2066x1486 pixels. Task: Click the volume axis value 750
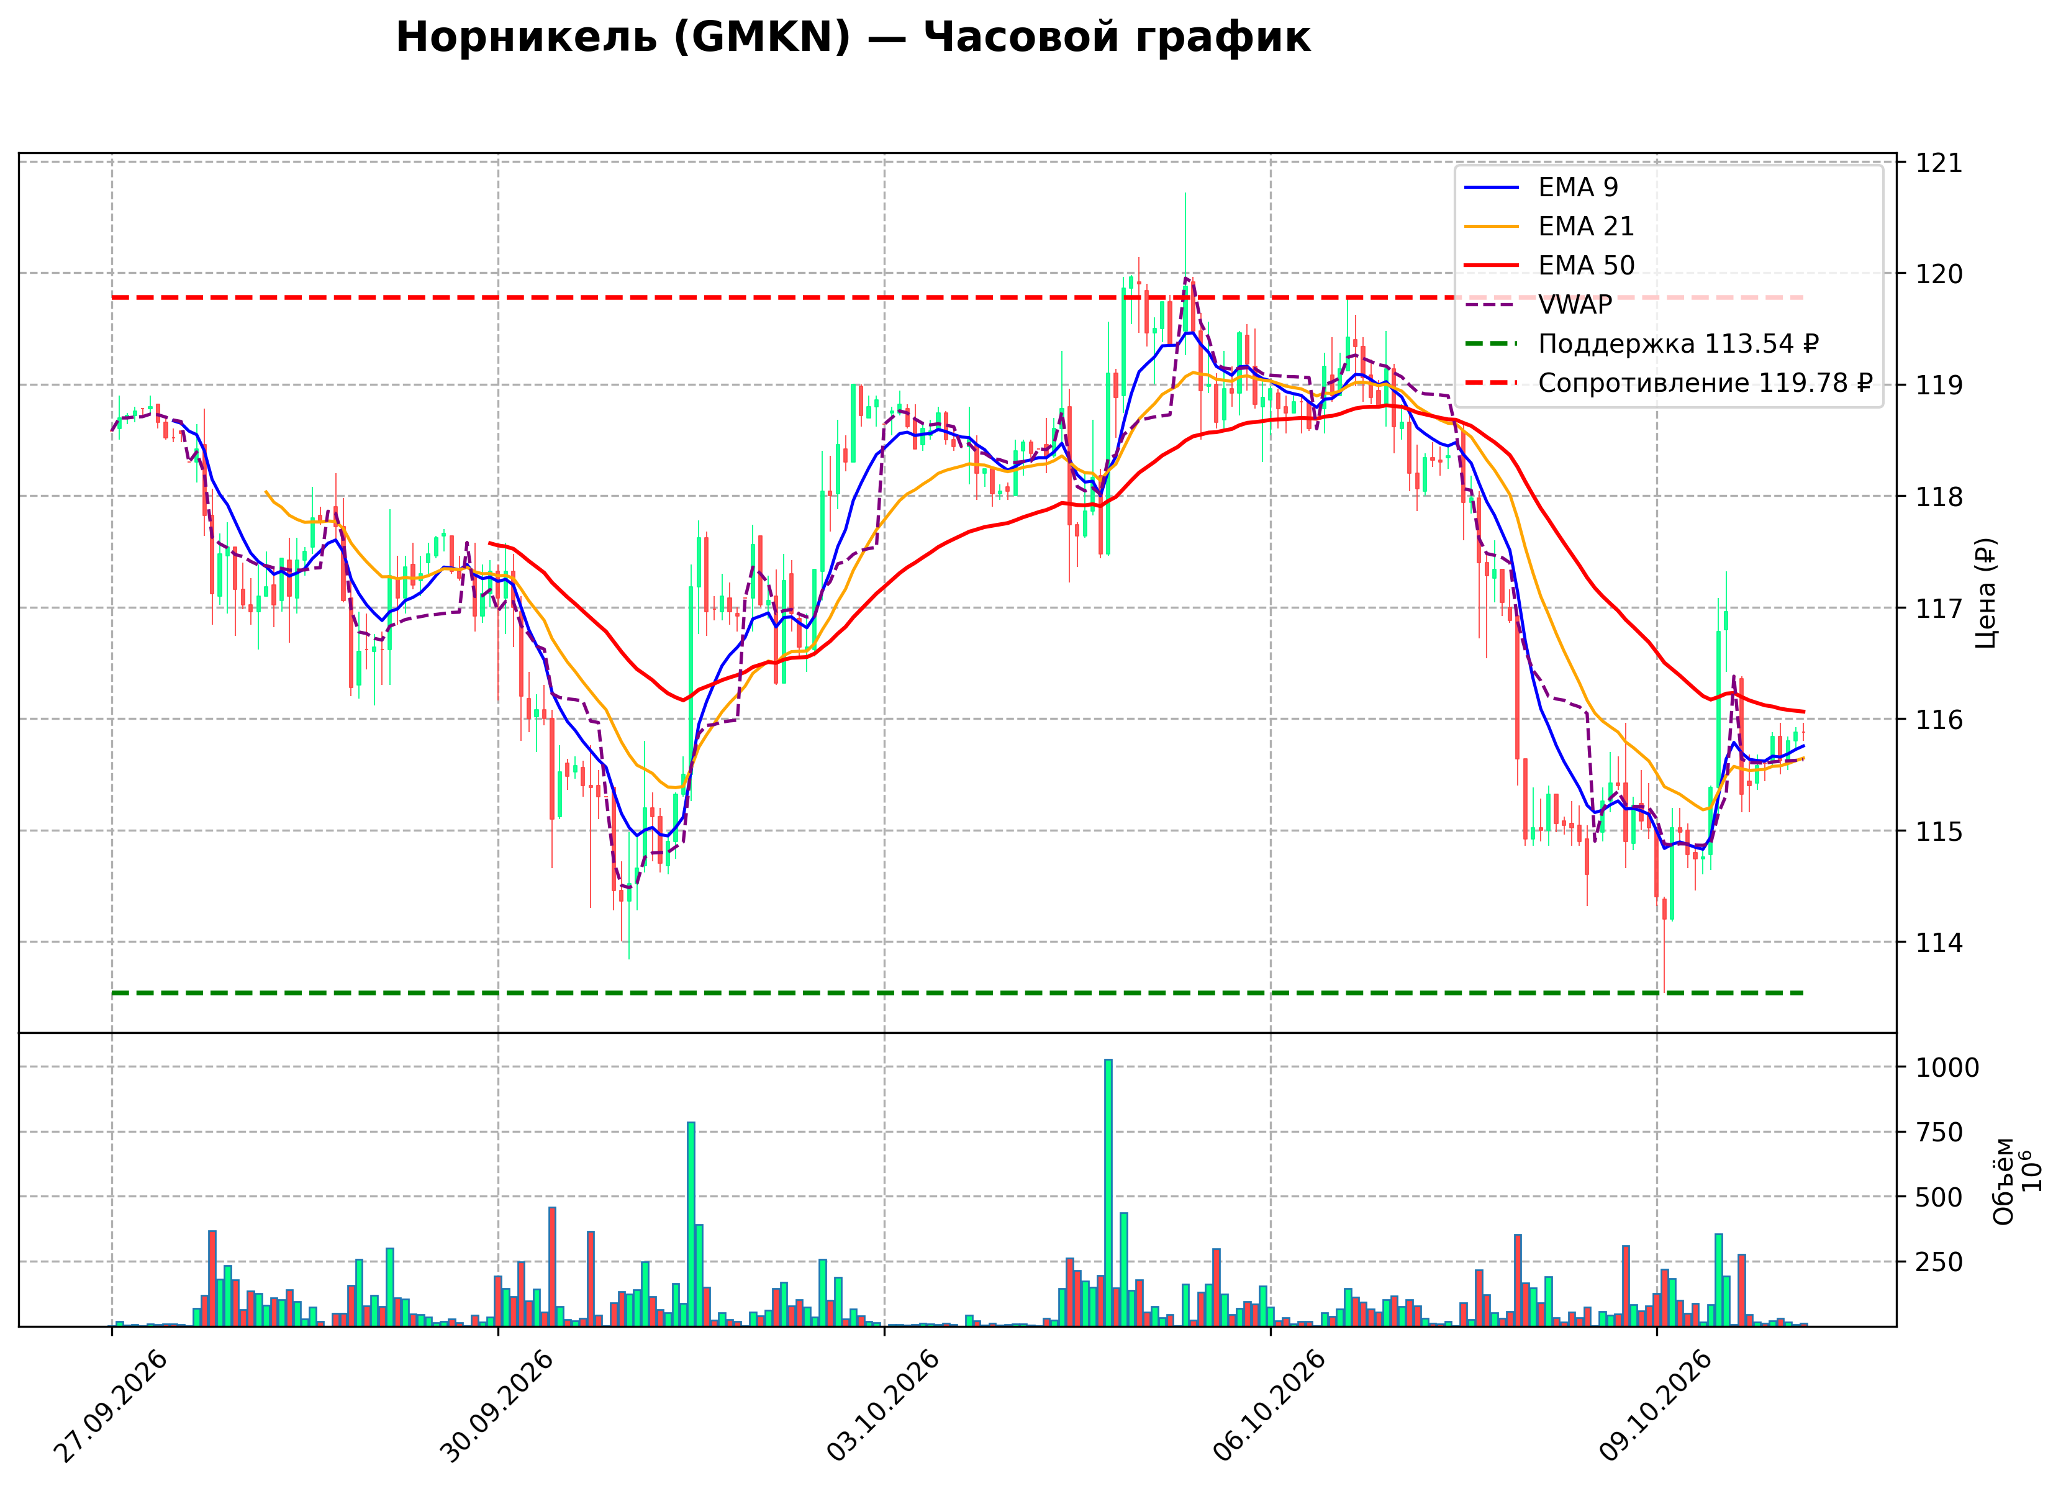click(1939, 1133)
